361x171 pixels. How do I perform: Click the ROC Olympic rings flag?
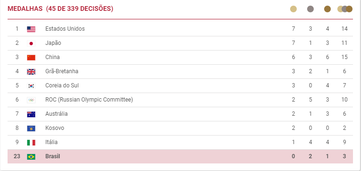click(31, 100)
